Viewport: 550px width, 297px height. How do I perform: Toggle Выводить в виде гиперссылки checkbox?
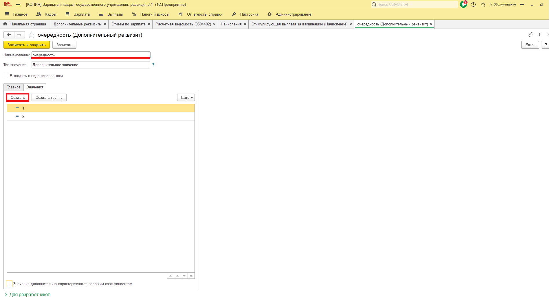pos(6,76)
